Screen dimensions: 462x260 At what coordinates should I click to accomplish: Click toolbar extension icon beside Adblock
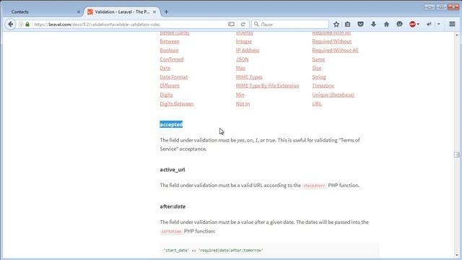point(429,24)
